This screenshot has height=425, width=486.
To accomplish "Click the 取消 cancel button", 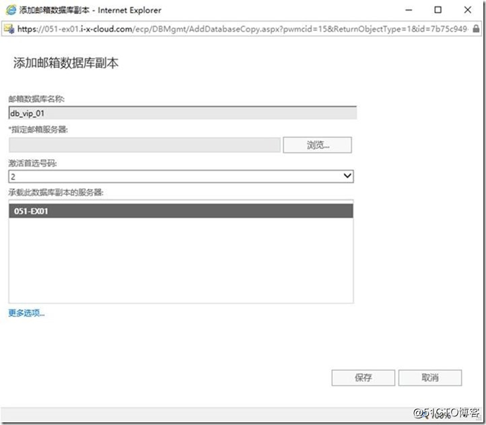I will point(430,378).
